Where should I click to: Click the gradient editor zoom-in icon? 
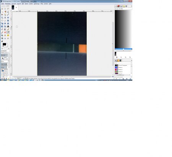tap(125, 57)
